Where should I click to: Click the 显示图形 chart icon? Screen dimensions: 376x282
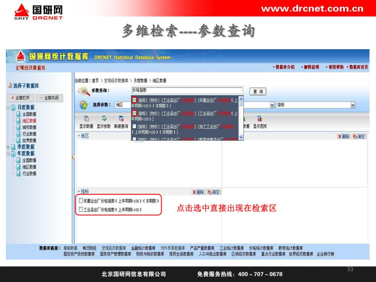(260, 119)
